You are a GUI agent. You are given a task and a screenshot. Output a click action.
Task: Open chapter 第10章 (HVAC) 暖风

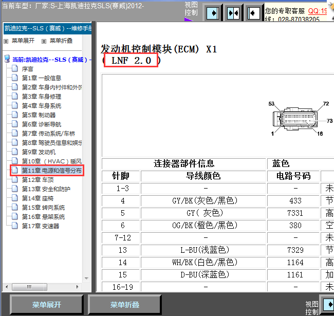click(x=52, y=161)
